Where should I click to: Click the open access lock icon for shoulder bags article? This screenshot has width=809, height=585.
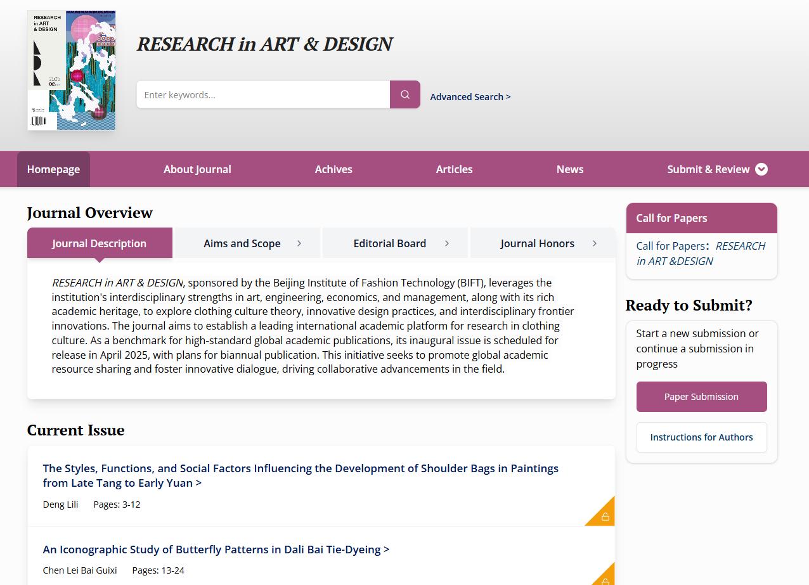coord(605,517)
